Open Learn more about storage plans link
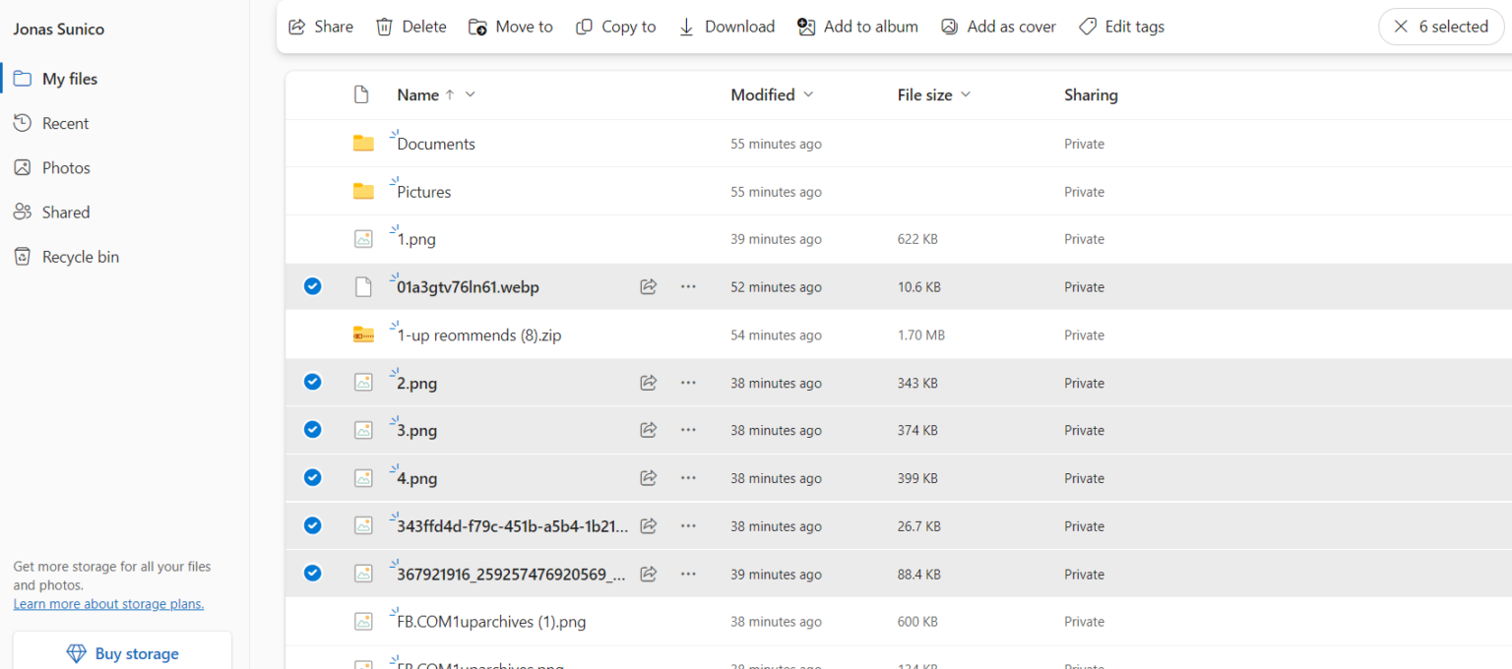Image resolution: width=1512 pixels, height=669 pixels. (x=108, y=603)
